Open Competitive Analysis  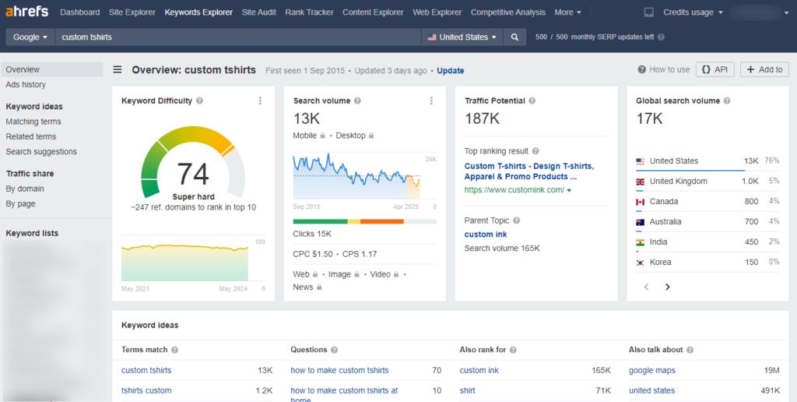coord(507,12)
